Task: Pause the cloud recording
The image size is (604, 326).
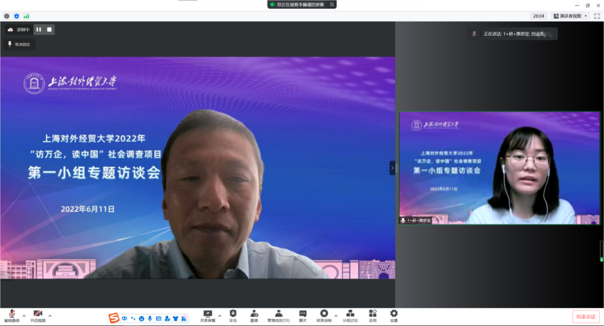Action: (x=39, y=30)
